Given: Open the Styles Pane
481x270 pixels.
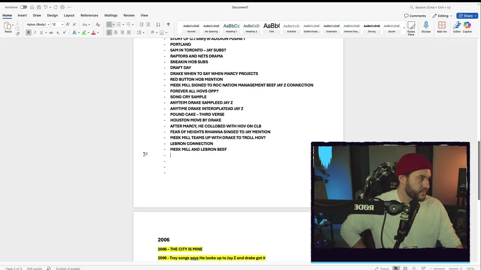Looking at the screenshot, I should (411, 28).
